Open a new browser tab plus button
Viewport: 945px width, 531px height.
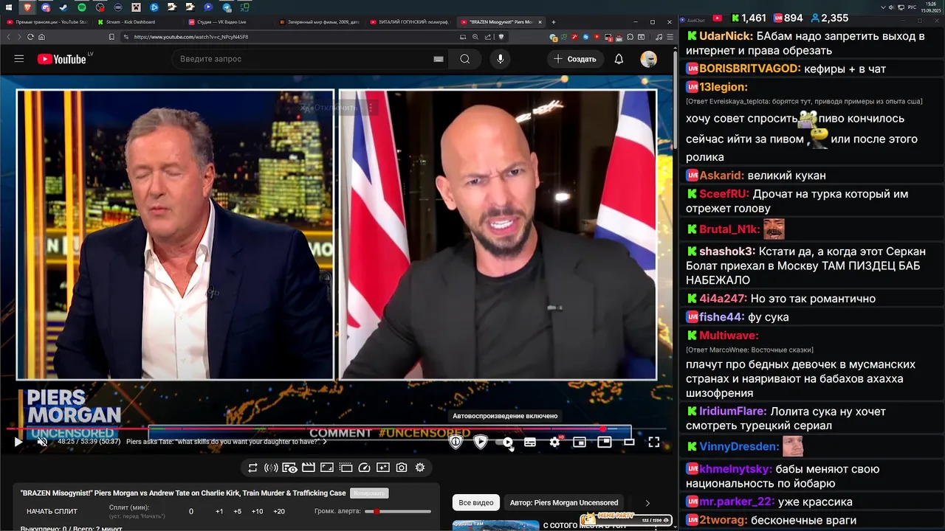click(x=554, y=22)
